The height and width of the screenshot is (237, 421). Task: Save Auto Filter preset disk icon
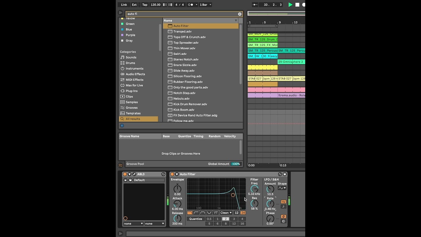pyautogui.click(x=285, y=174)
